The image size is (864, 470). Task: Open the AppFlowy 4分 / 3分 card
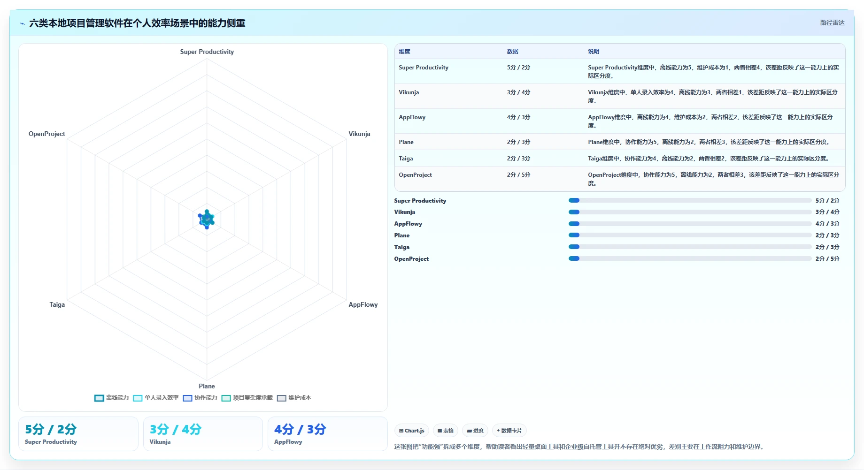click(328, 434)
